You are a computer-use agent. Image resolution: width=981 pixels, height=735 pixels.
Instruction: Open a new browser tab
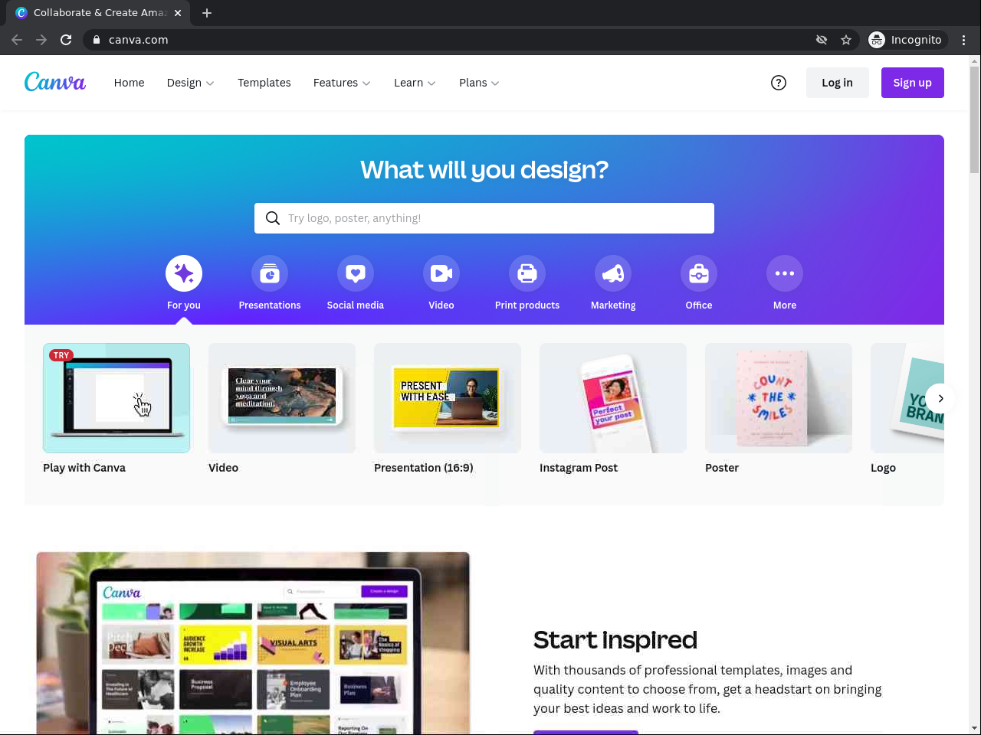[207, 13]
